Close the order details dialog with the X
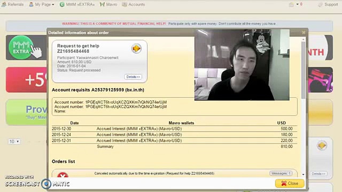 pos(304,33)
